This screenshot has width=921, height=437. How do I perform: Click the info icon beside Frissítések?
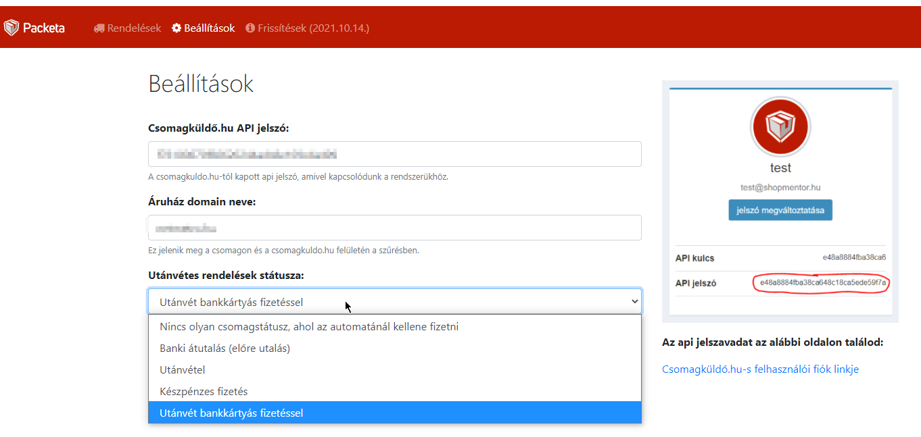tap(250, 28)
